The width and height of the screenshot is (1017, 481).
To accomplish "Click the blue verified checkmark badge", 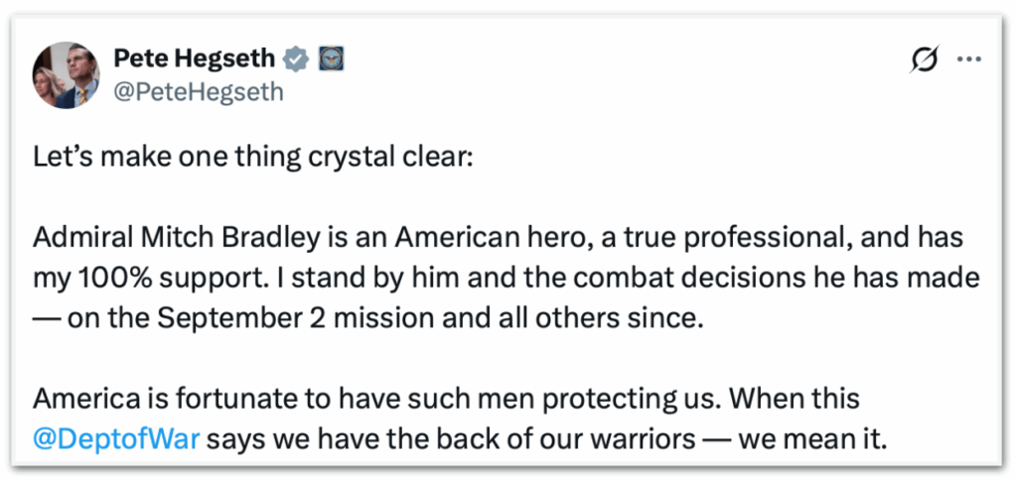I will (294, 59).
